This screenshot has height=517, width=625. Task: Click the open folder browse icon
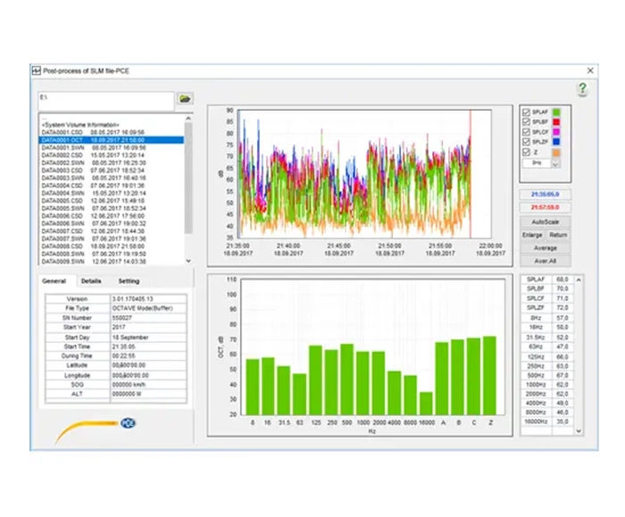(185, 97)
